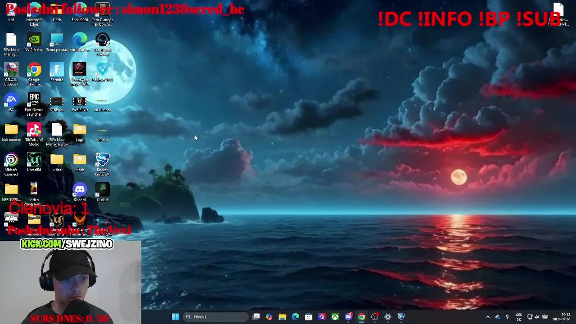The image size is (576, 324).
Task: Open Discord from the taskbar
Action: click(x=348, y=317)
